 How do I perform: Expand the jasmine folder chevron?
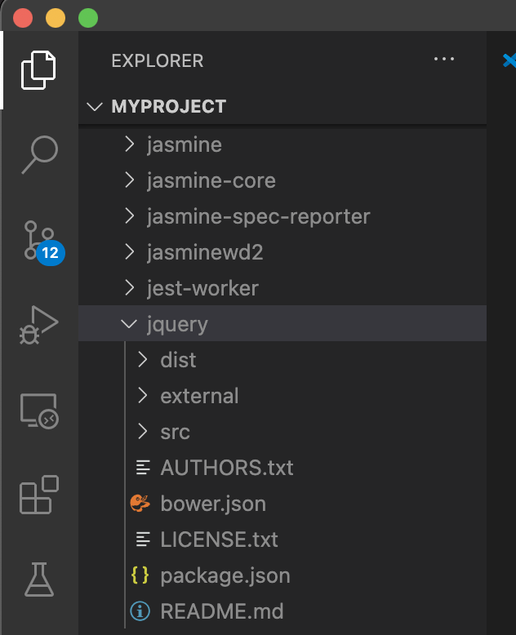[x=130, y=144]
